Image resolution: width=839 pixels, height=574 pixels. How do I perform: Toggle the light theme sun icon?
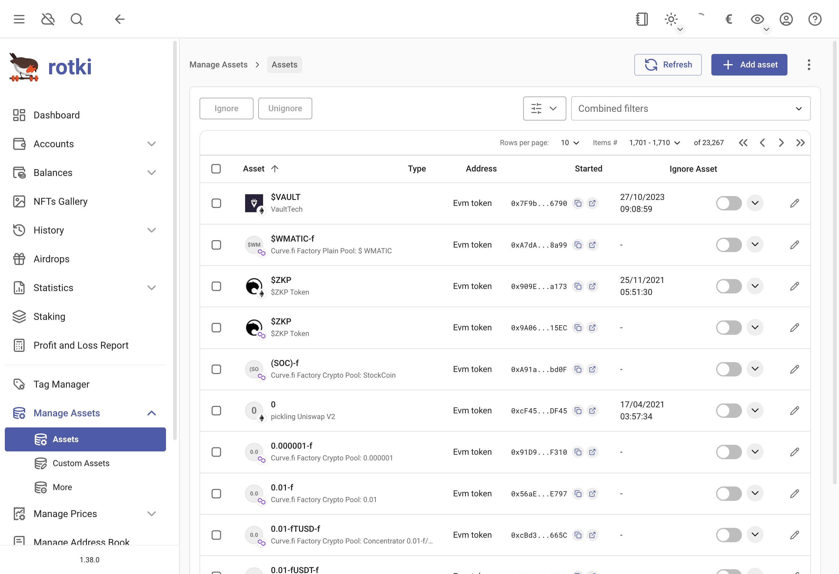point(671,19)
